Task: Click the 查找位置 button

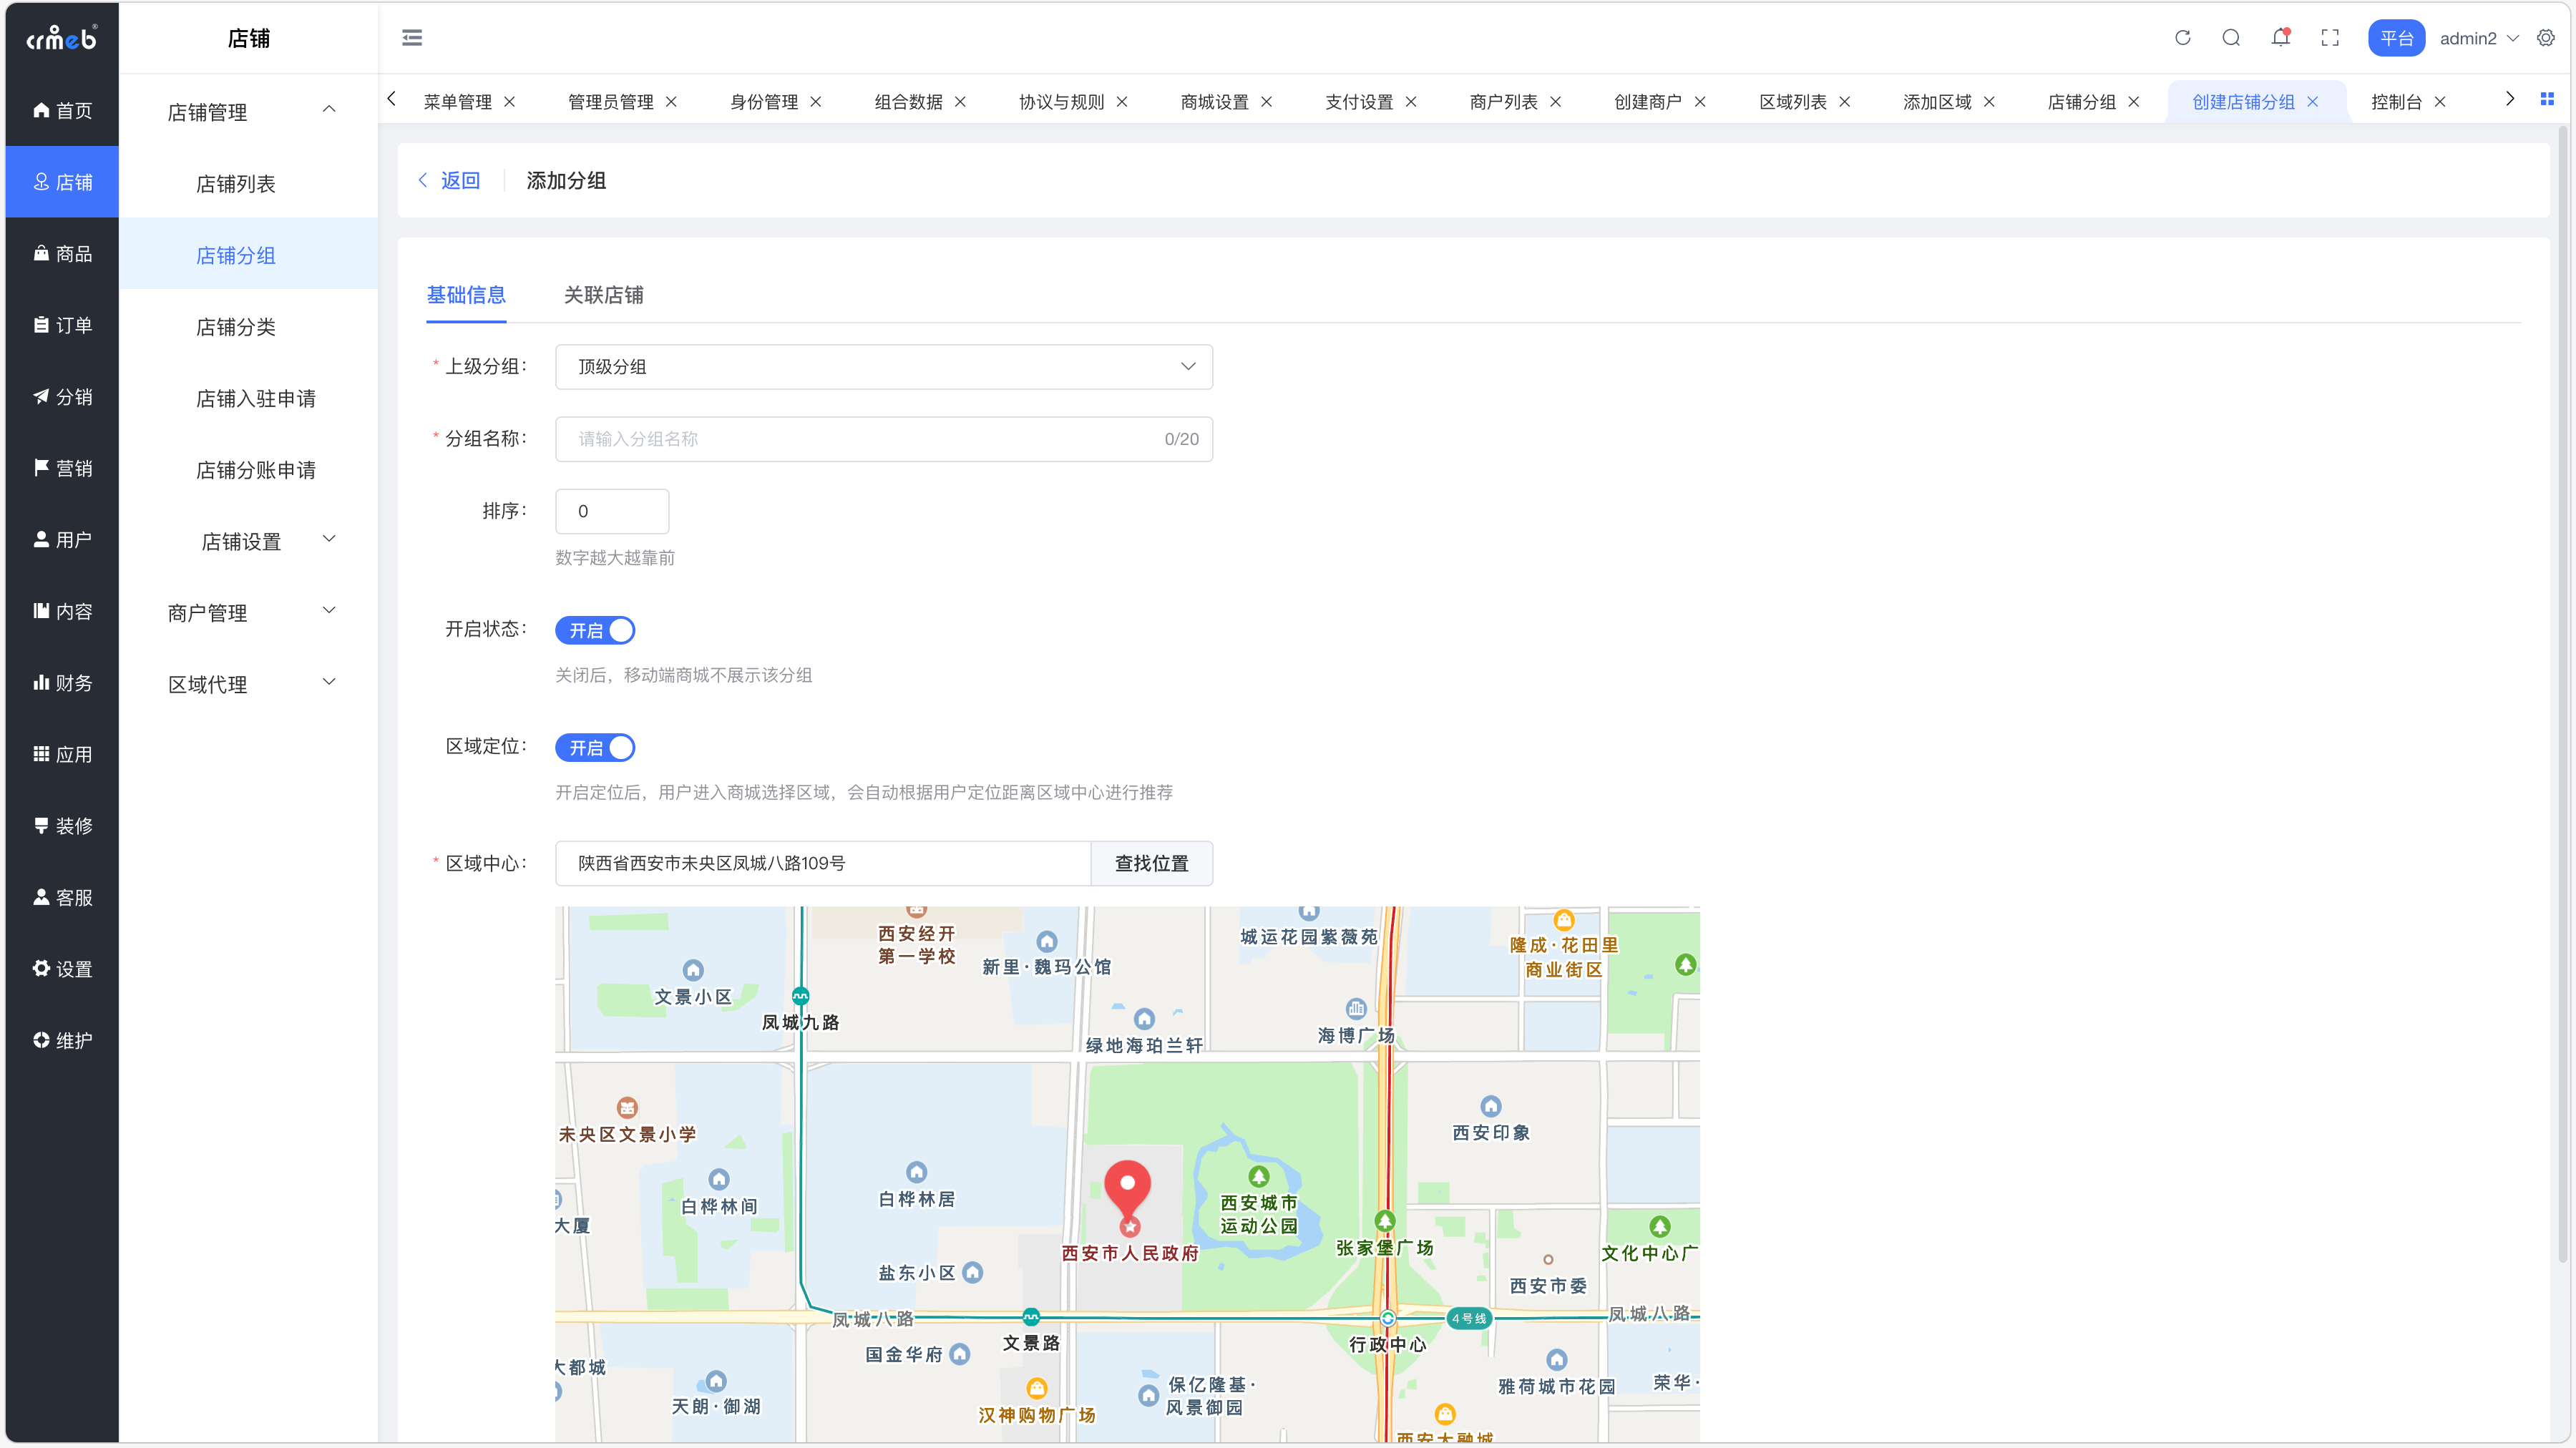Action: pos(1151,863)
